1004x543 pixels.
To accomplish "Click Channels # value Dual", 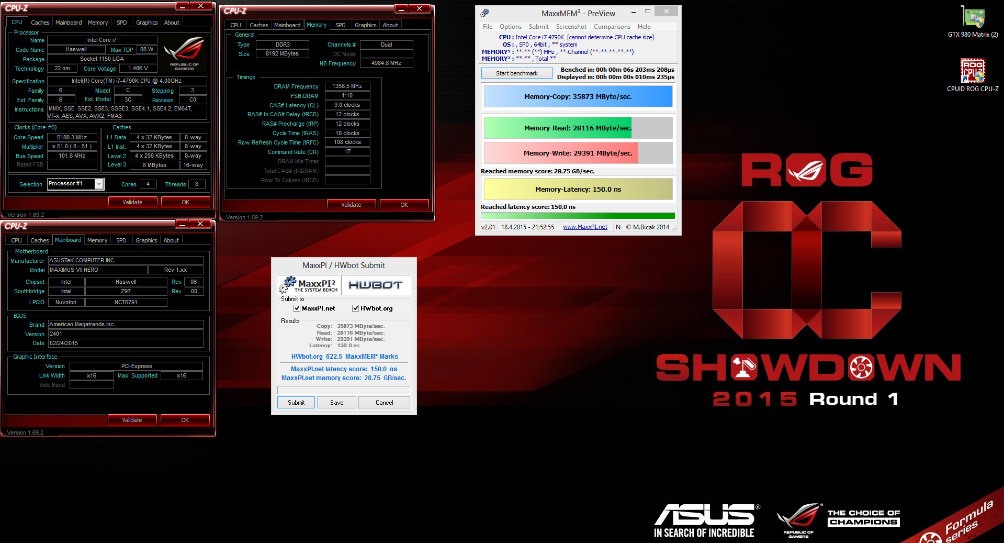I will tap(386, 45).
